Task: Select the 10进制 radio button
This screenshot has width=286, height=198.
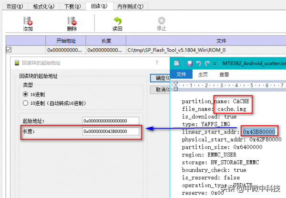Action: click(x=25, y=103)
